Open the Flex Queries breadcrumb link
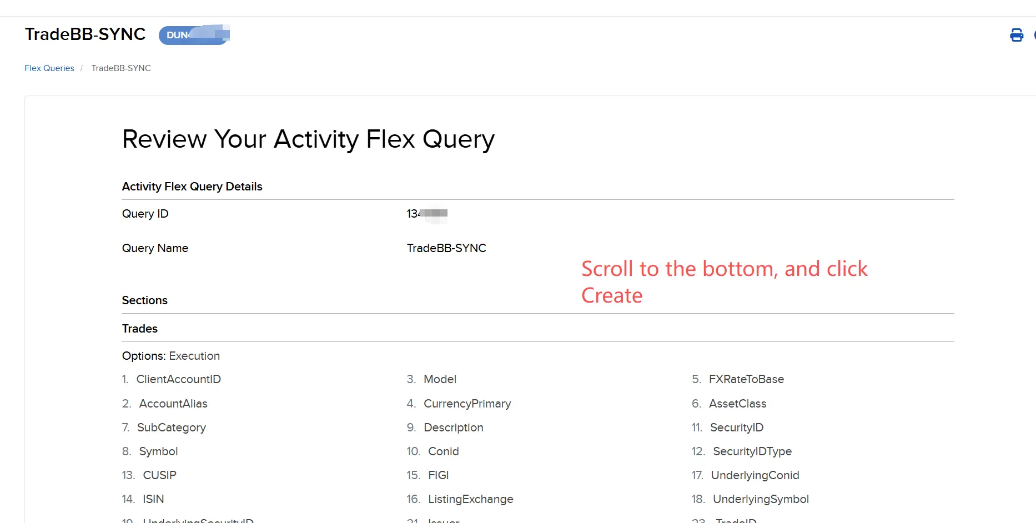This screenshot has height=523, width=1036. [x=49, y=68]
